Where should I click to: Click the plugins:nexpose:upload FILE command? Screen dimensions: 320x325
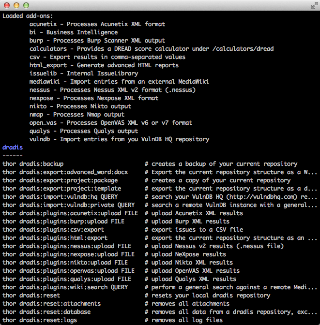point(68,254)
